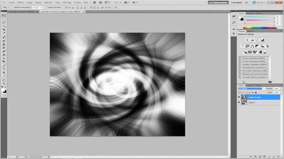Viewport: 284px width, 159px height.
Task: Click the Courbe de transfert de dégradé icon
Action: coord(260,52)
